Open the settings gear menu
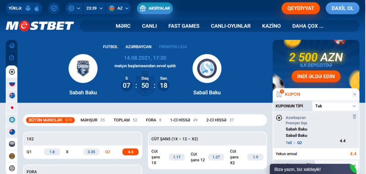Viewport: 366px width, 174px height. [74, 8]
